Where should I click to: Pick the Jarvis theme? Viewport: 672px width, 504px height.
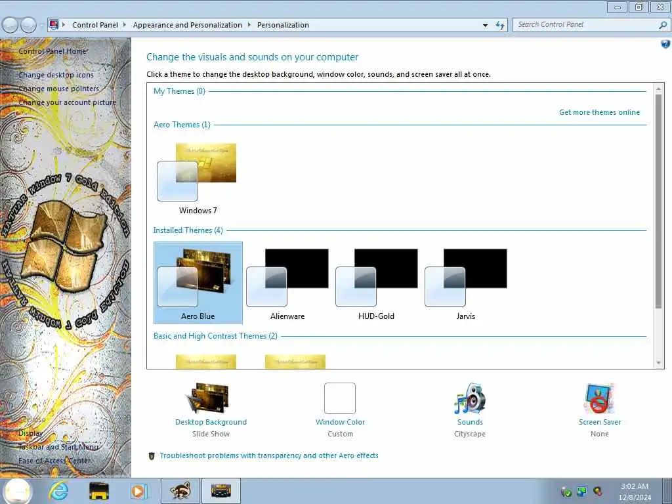click(465, 282)
